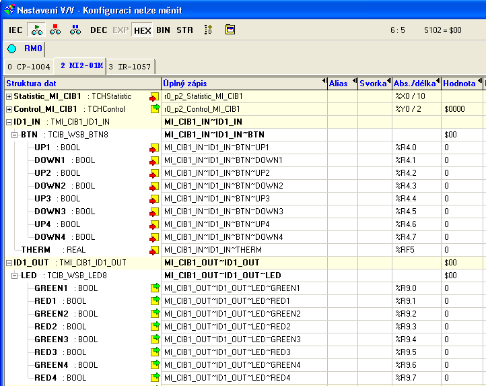Click the S102 = $00 status text
The image size is (486, 386).
(443, 30)
